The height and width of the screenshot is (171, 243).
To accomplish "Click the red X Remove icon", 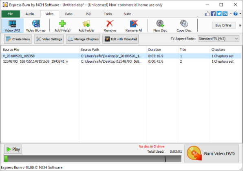I will tap(110, 24).
